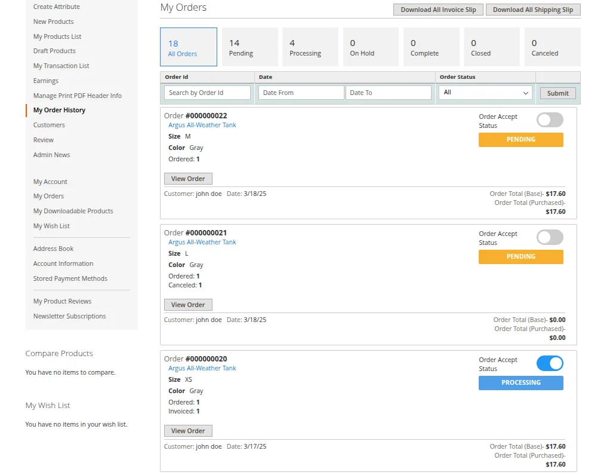Open Argus All-Weather Tank product link

tap(202, 125)
